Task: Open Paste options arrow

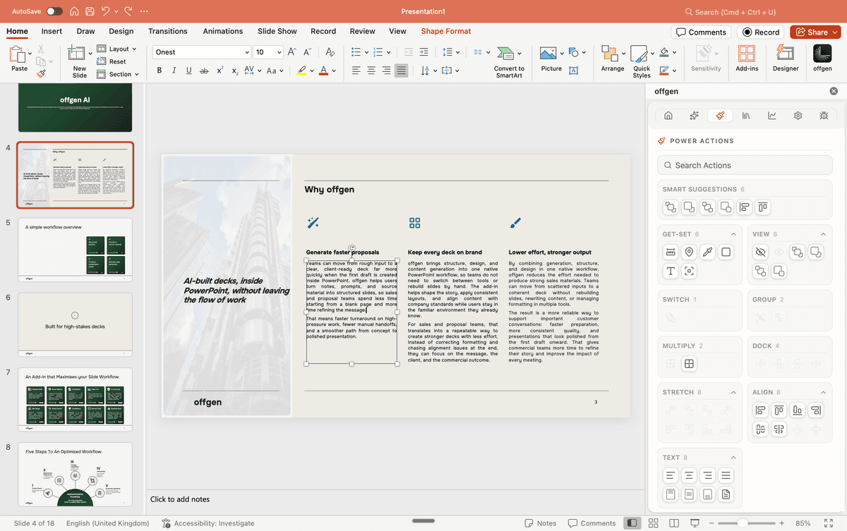Action: tap(30, 53)
